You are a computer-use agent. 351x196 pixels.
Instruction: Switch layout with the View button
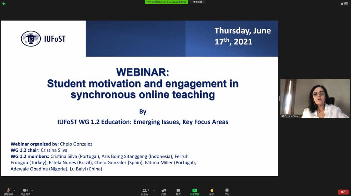point(344,3)
